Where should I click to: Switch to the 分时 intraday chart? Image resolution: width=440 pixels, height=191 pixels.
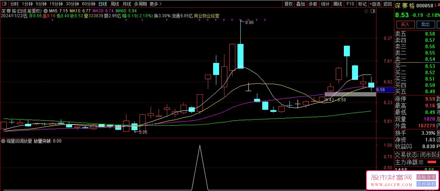click(14, 4)
